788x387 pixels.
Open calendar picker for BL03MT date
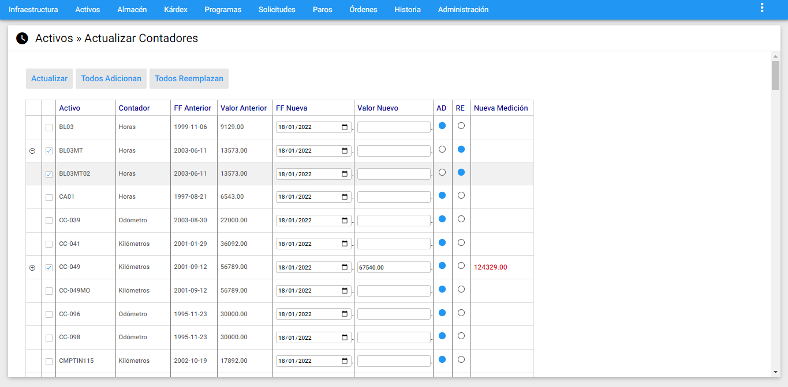(345, 151)
